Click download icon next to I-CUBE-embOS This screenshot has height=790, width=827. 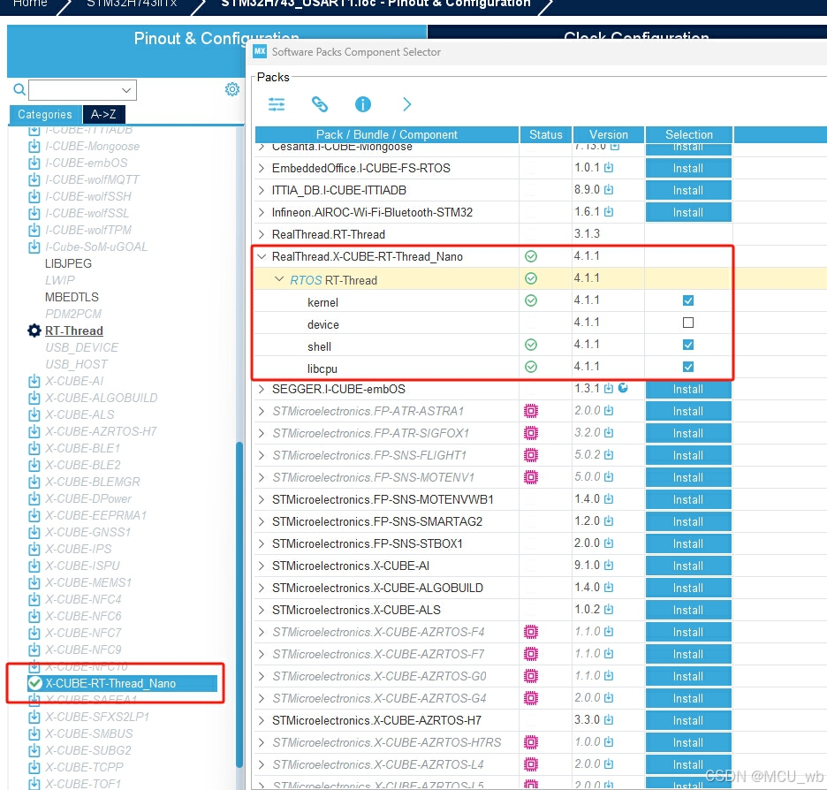[34, 163]
